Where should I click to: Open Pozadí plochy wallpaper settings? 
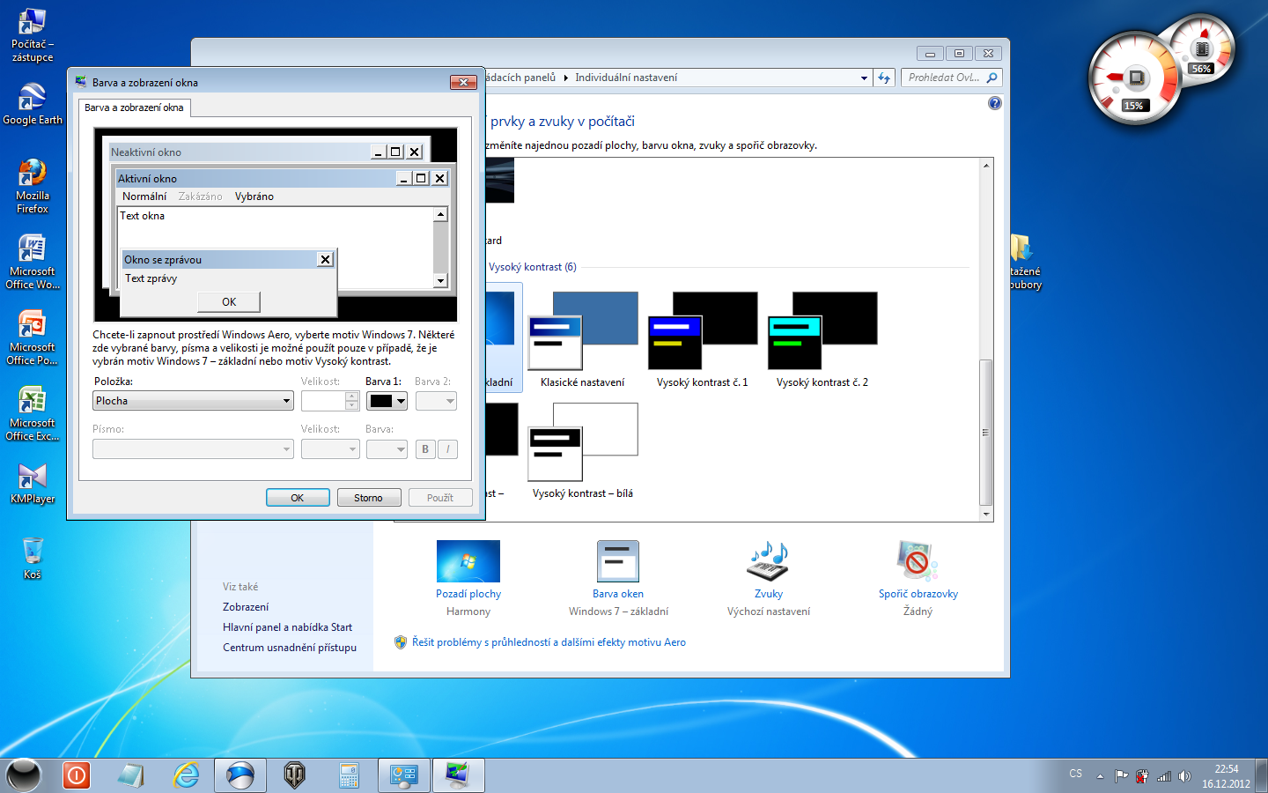point(468,562)
